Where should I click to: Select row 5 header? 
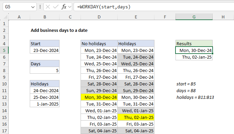(4, 50)
